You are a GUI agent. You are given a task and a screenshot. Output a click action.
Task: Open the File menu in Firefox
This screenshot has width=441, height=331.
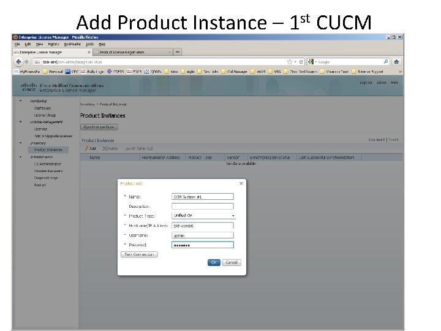[x=17, y=44]
